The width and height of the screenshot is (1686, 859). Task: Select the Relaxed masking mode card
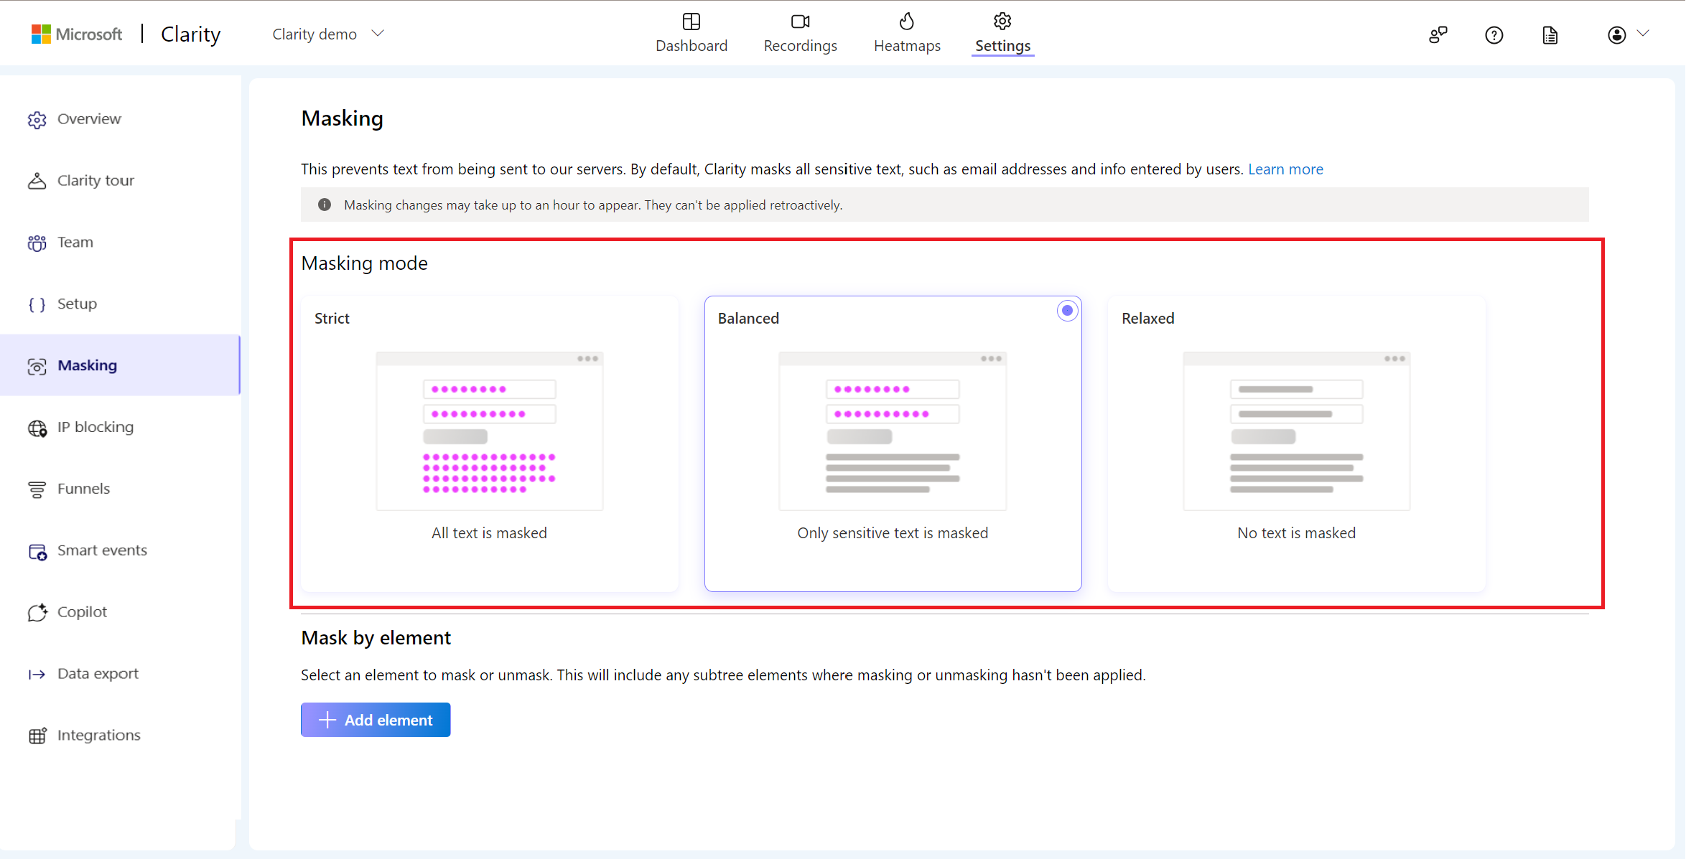(1296, 443)
